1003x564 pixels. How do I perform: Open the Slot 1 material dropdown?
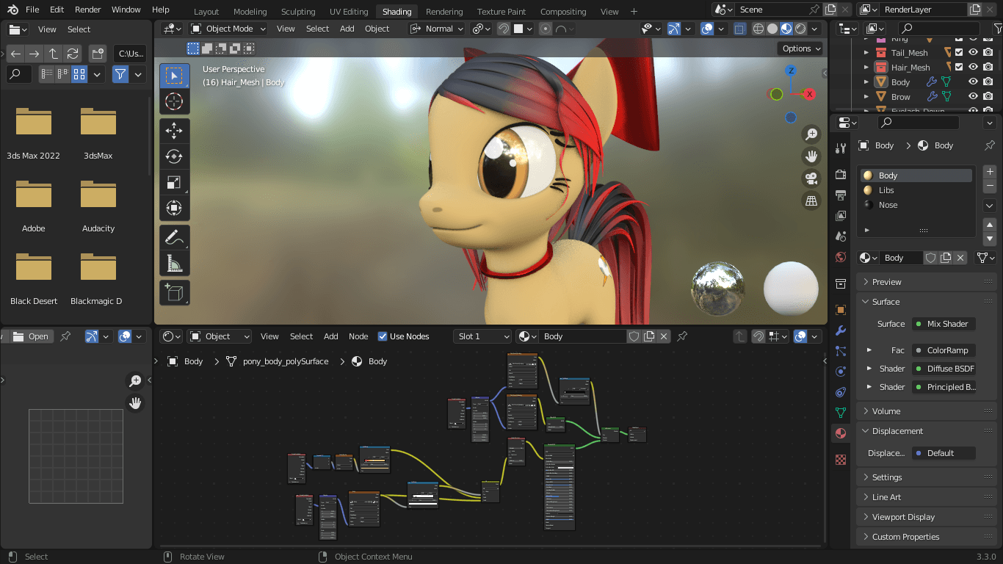point(482,336)
